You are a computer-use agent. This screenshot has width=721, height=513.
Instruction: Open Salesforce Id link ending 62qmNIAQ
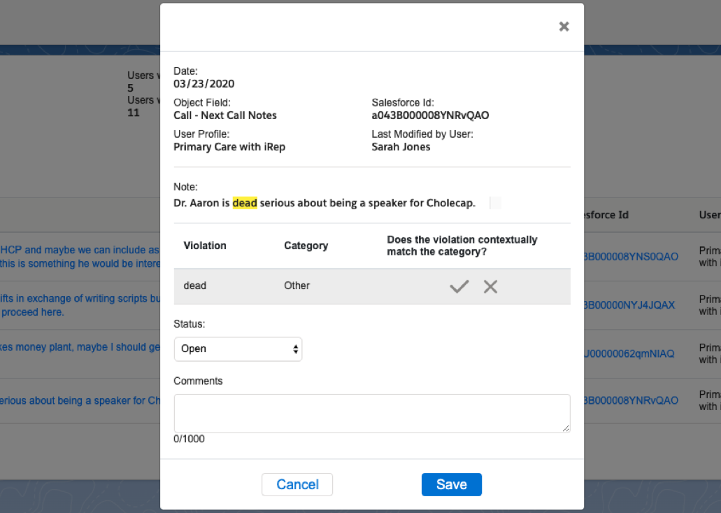[629, 353]
